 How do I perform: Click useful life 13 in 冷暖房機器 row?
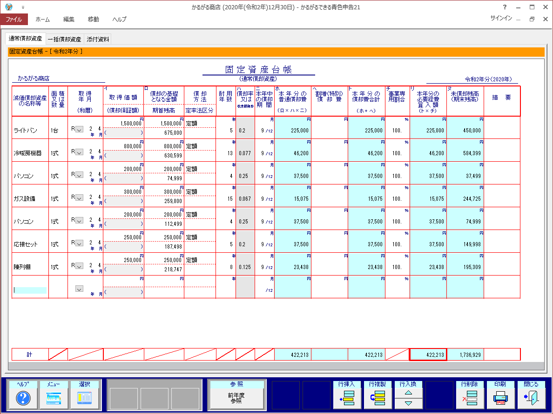230,153
